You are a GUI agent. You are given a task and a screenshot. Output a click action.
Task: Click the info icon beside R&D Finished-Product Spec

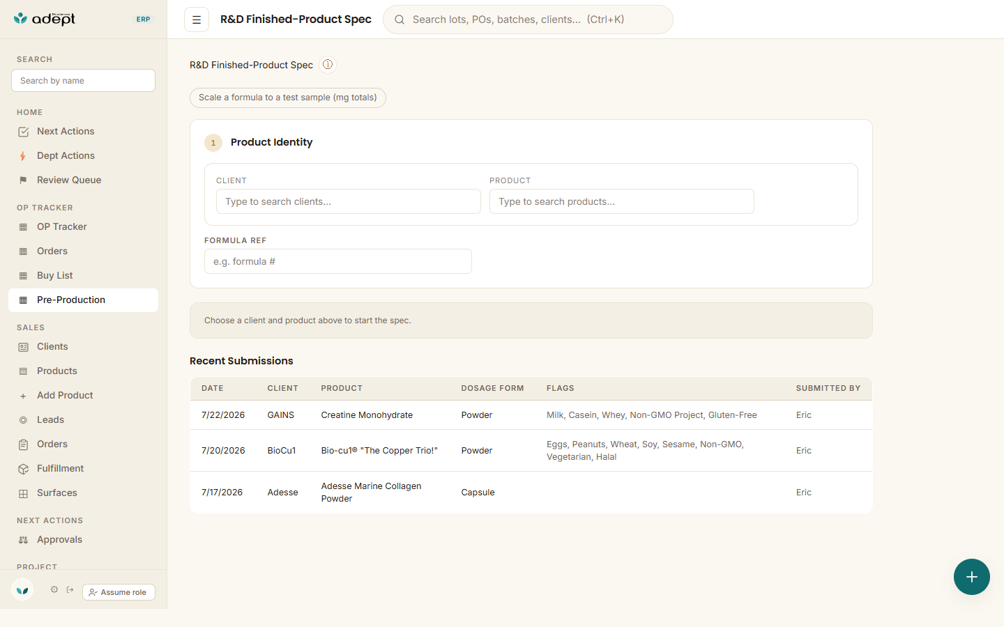coord(328,65)
